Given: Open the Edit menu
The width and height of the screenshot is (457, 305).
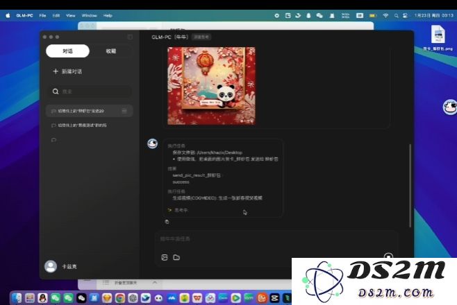Looking at the screenshot, I should pos(56,16).
